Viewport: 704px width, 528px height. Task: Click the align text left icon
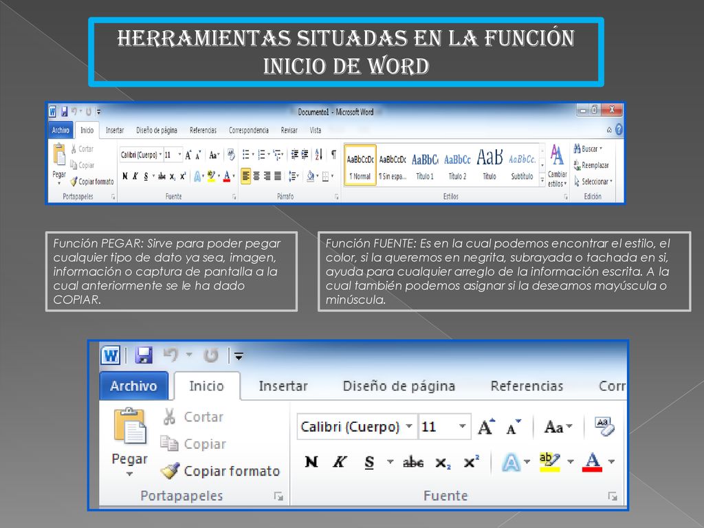point(245,176)
